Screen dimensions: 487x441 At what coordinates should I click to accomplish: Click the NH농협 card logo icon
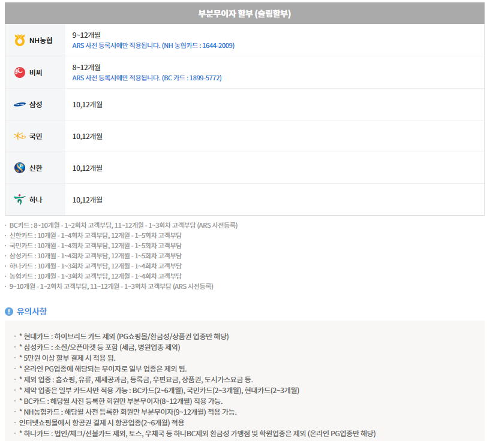(x=20, y=40)
